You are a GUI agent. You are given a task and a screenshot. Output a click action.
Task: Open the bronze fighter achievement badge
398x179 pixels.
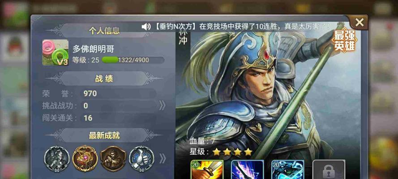[x=113, y=159]
